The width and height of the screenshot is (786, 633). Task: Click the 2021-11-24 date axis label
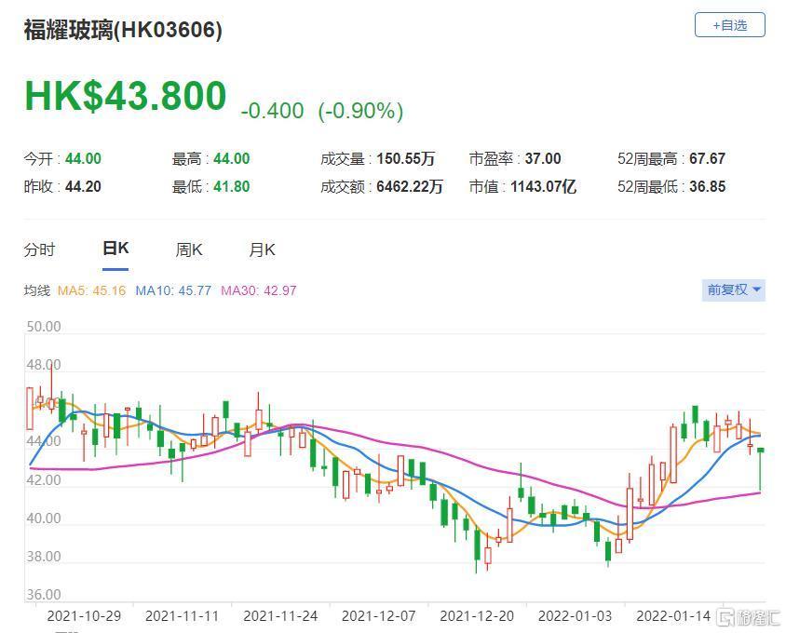coord(280,616)
